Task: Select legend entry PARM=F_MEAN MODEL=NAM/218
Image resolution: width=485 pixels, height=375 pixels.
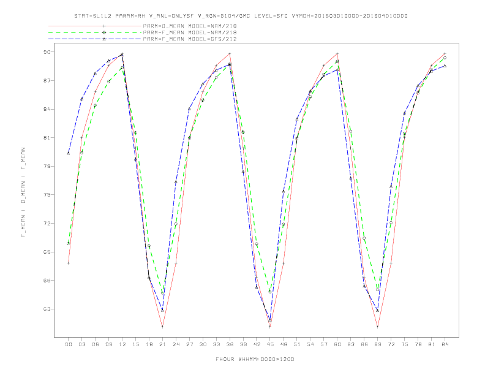Action: click(190, 32)
